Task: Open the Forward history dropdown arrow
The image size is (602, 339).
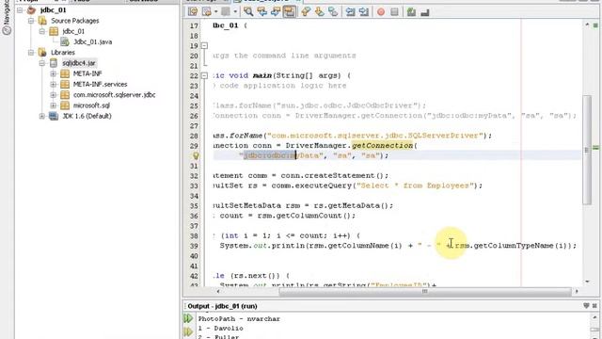Action: coord(235,12)
